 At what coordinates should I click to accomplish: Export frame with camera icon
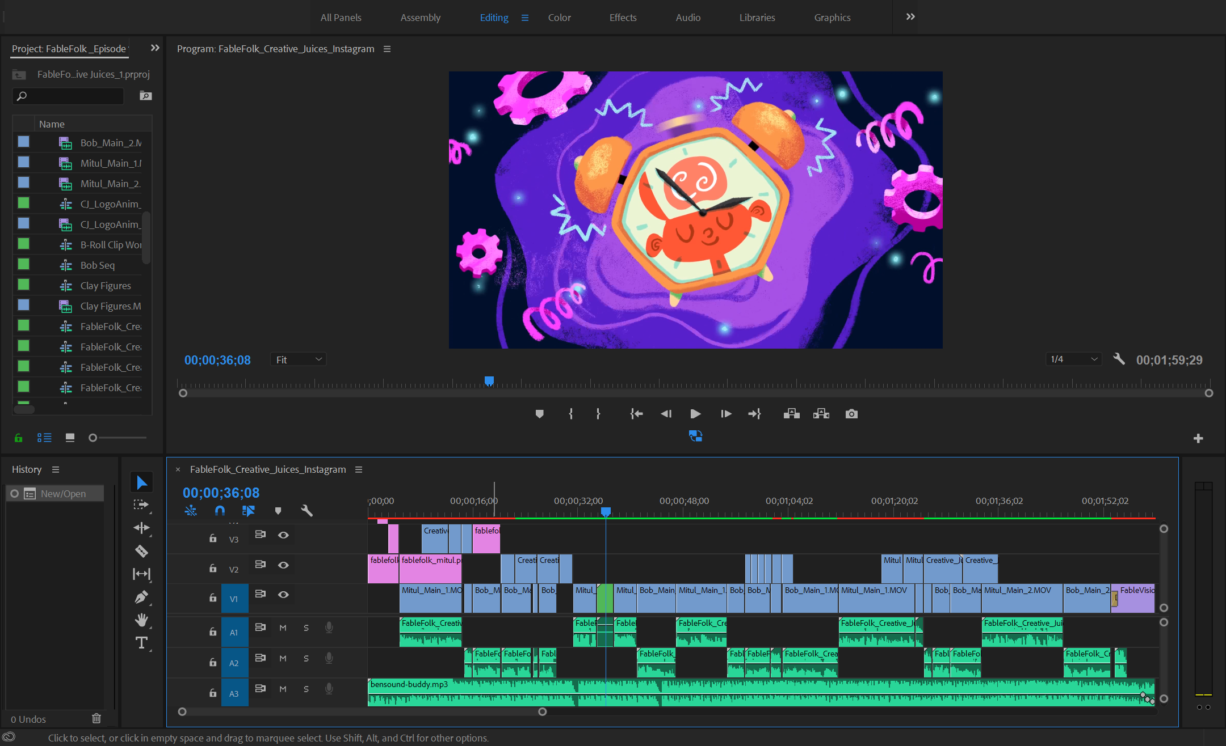point(851,414)
